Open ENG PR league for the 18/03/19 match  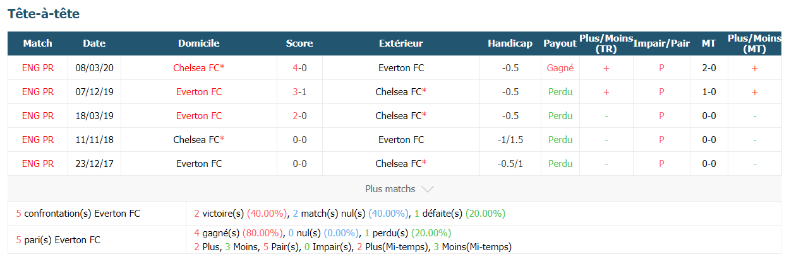tap(38, 116)
